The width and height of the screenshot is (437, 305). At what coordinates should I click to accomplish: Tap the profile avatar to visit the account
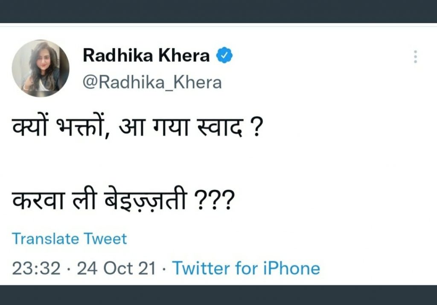41,67
